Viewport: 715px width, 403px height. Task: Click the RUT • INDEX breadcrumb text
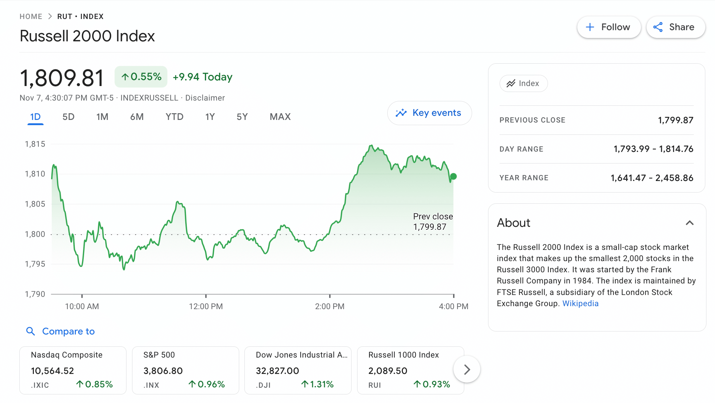point(80,16)
